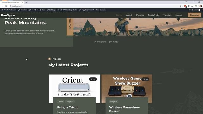Open the updates icon showing 2
Screen dimensions: 203x114
(x=31, y=10)
